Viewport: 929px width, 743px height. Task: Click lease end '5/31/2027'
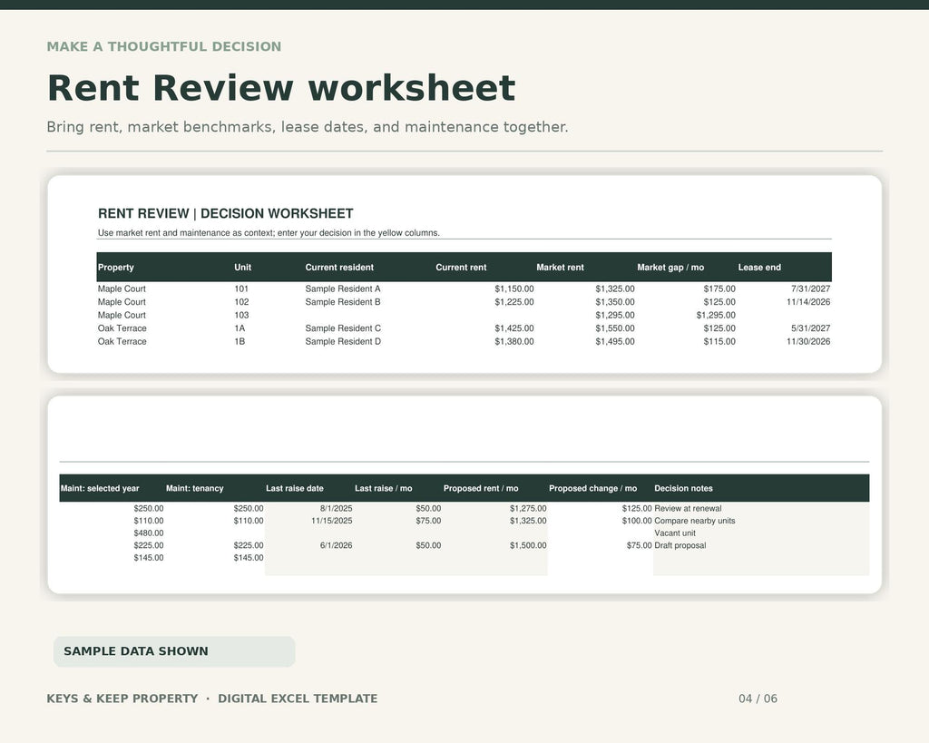tap(810, 328)
